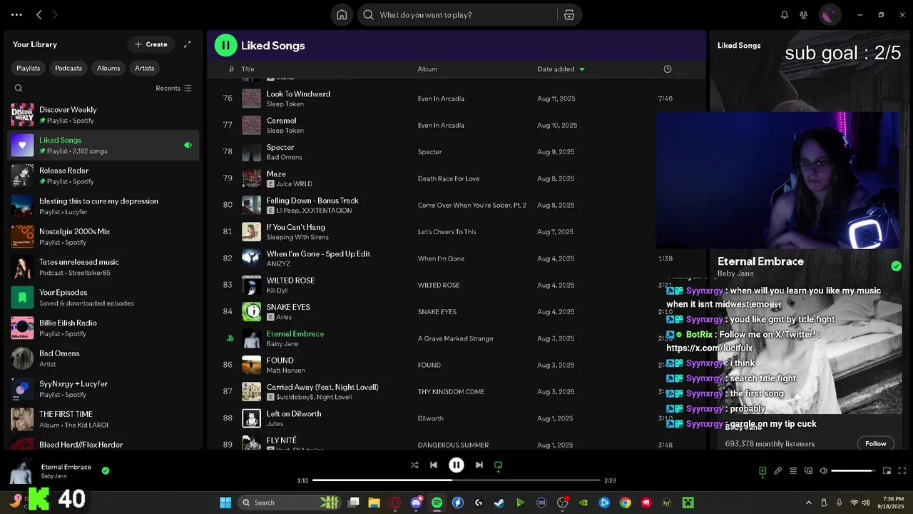Open Liked Songs link in right panel header
Viewport: 913px width, 514px height.
739,45
